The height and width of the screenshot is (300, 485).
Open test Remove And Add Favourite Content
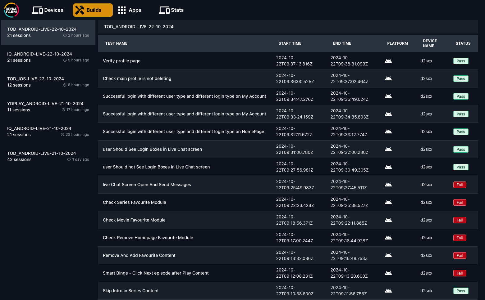139,255
